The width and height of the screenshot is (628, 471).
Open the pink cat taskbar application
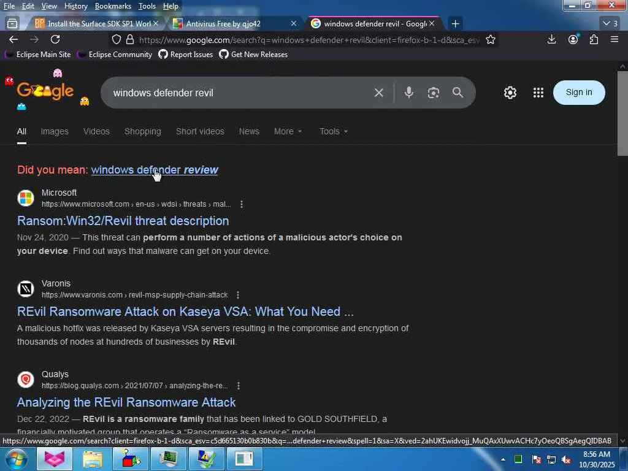point(55,459)
